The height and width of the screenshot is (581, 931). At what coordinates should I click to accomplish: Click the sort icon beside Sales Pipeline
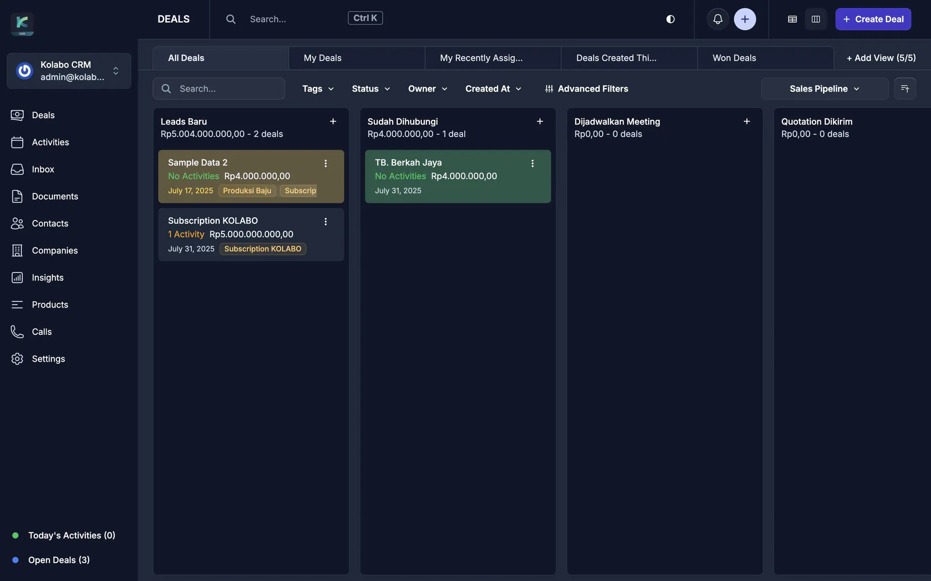(x=905, y=89)
